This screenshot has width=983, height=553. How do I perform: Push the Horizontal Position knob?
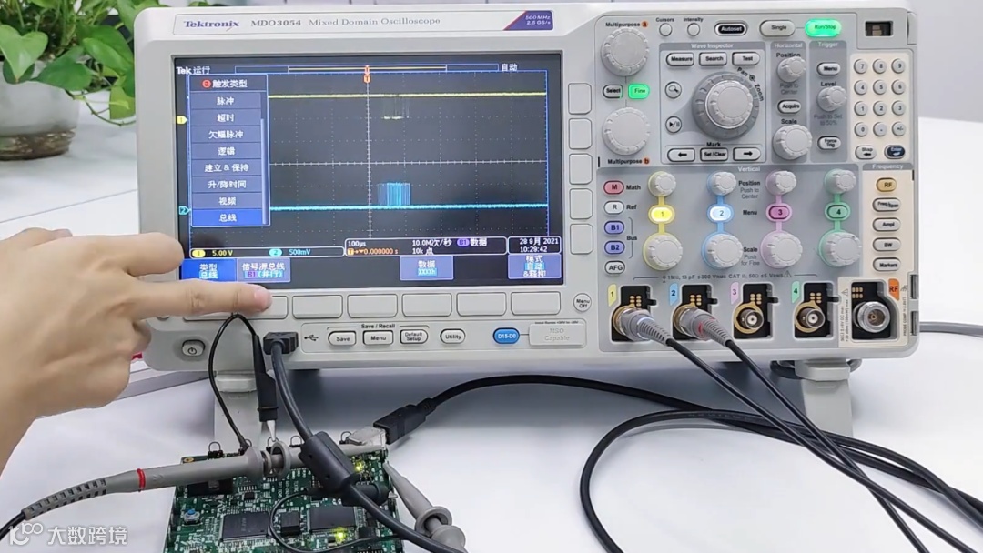(791, 68)
